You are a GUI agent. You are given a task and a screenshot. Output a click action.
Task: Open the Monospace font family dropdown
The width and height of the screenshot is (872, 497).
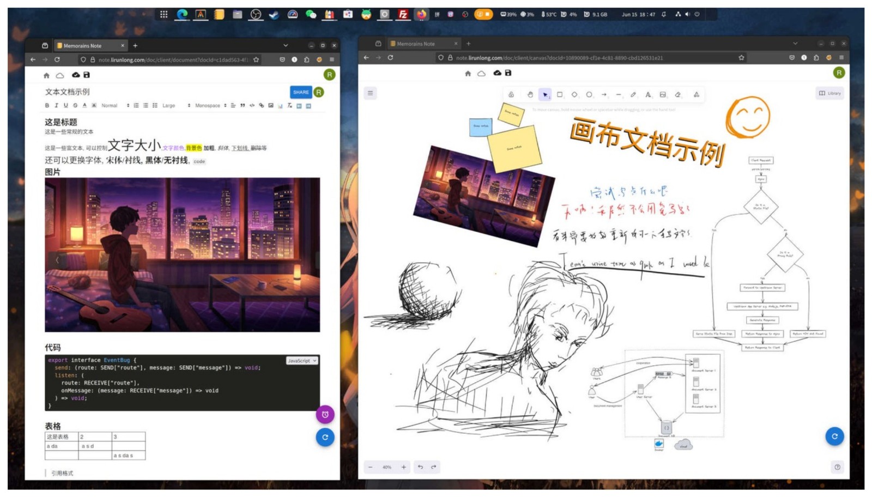pyautogui.click(x=210, y=106)
